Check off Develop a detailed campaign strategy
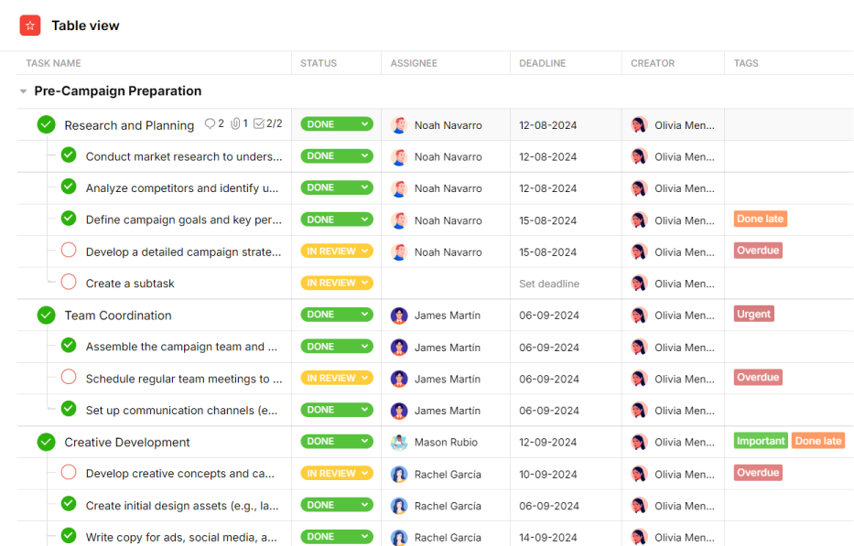 coord(69,251)
